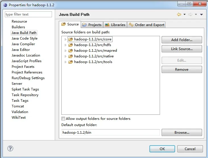Viewport: 208px width, 158px height.
Task: Focus the type filter text field
Action: click(28, 14)
